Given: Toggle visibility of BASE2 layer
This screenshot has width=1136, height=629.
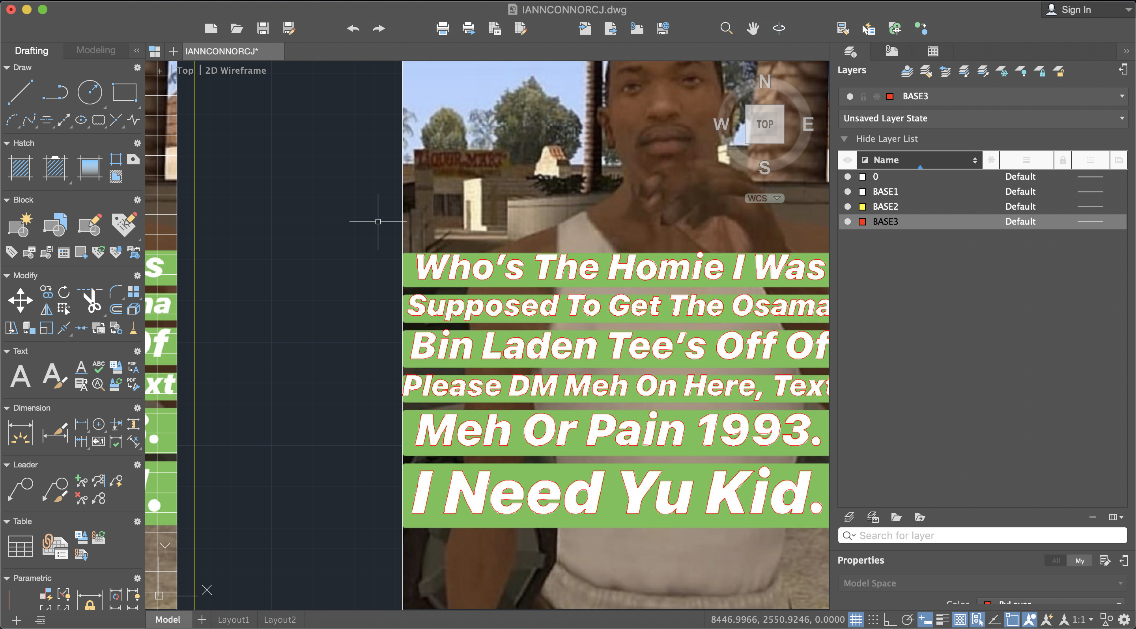Looking at the screenshot, I should tap(848, 207).
